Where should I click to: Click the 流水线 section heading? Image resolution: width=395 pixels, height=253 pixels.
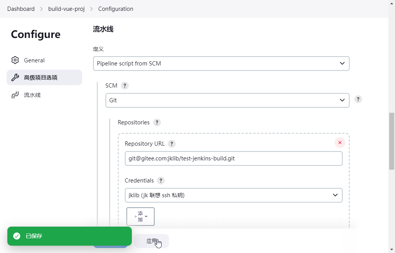103,29
